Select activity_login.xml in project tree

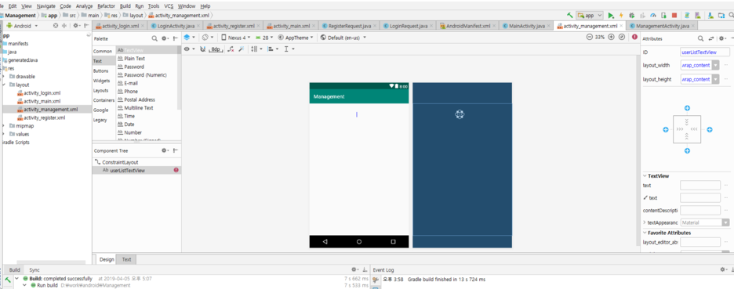coord(42,92)
